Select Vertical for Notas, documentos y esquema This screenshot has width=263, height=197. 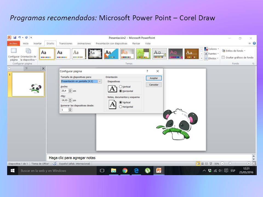click(x=121, y=102)
